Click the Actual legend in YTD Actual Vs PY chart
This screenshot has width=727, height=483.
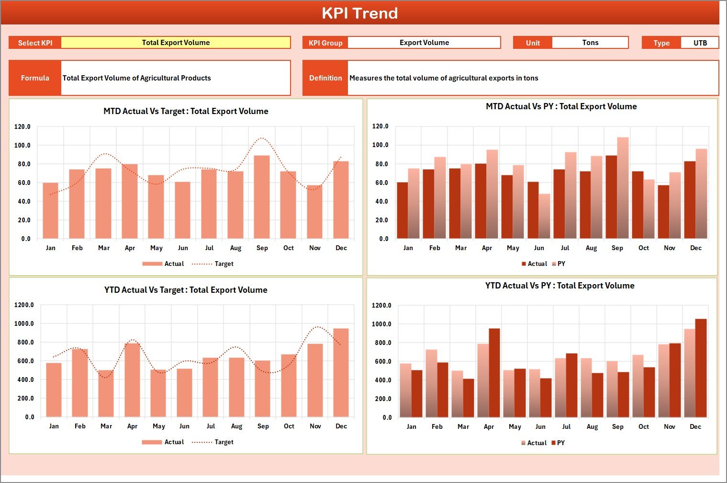click(536, 442)
